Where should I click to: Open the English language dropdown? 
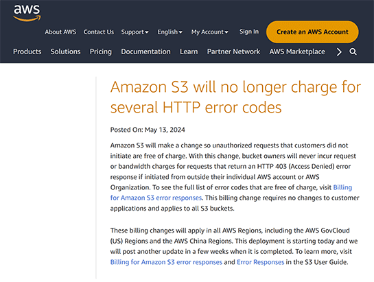coord(170,32)
